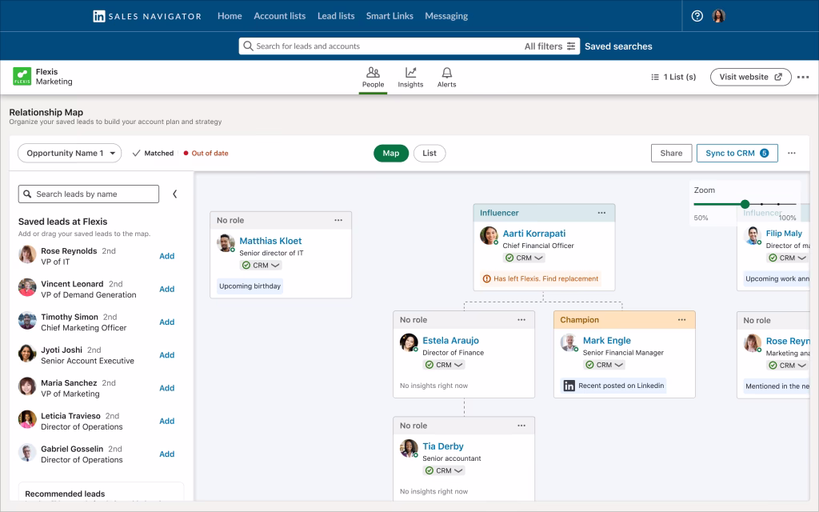Go to Smart Links in navigation

390,16
